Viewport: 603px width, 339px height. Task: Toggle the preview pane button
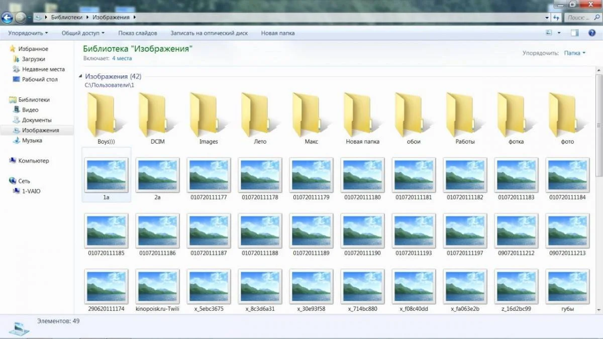575,33
